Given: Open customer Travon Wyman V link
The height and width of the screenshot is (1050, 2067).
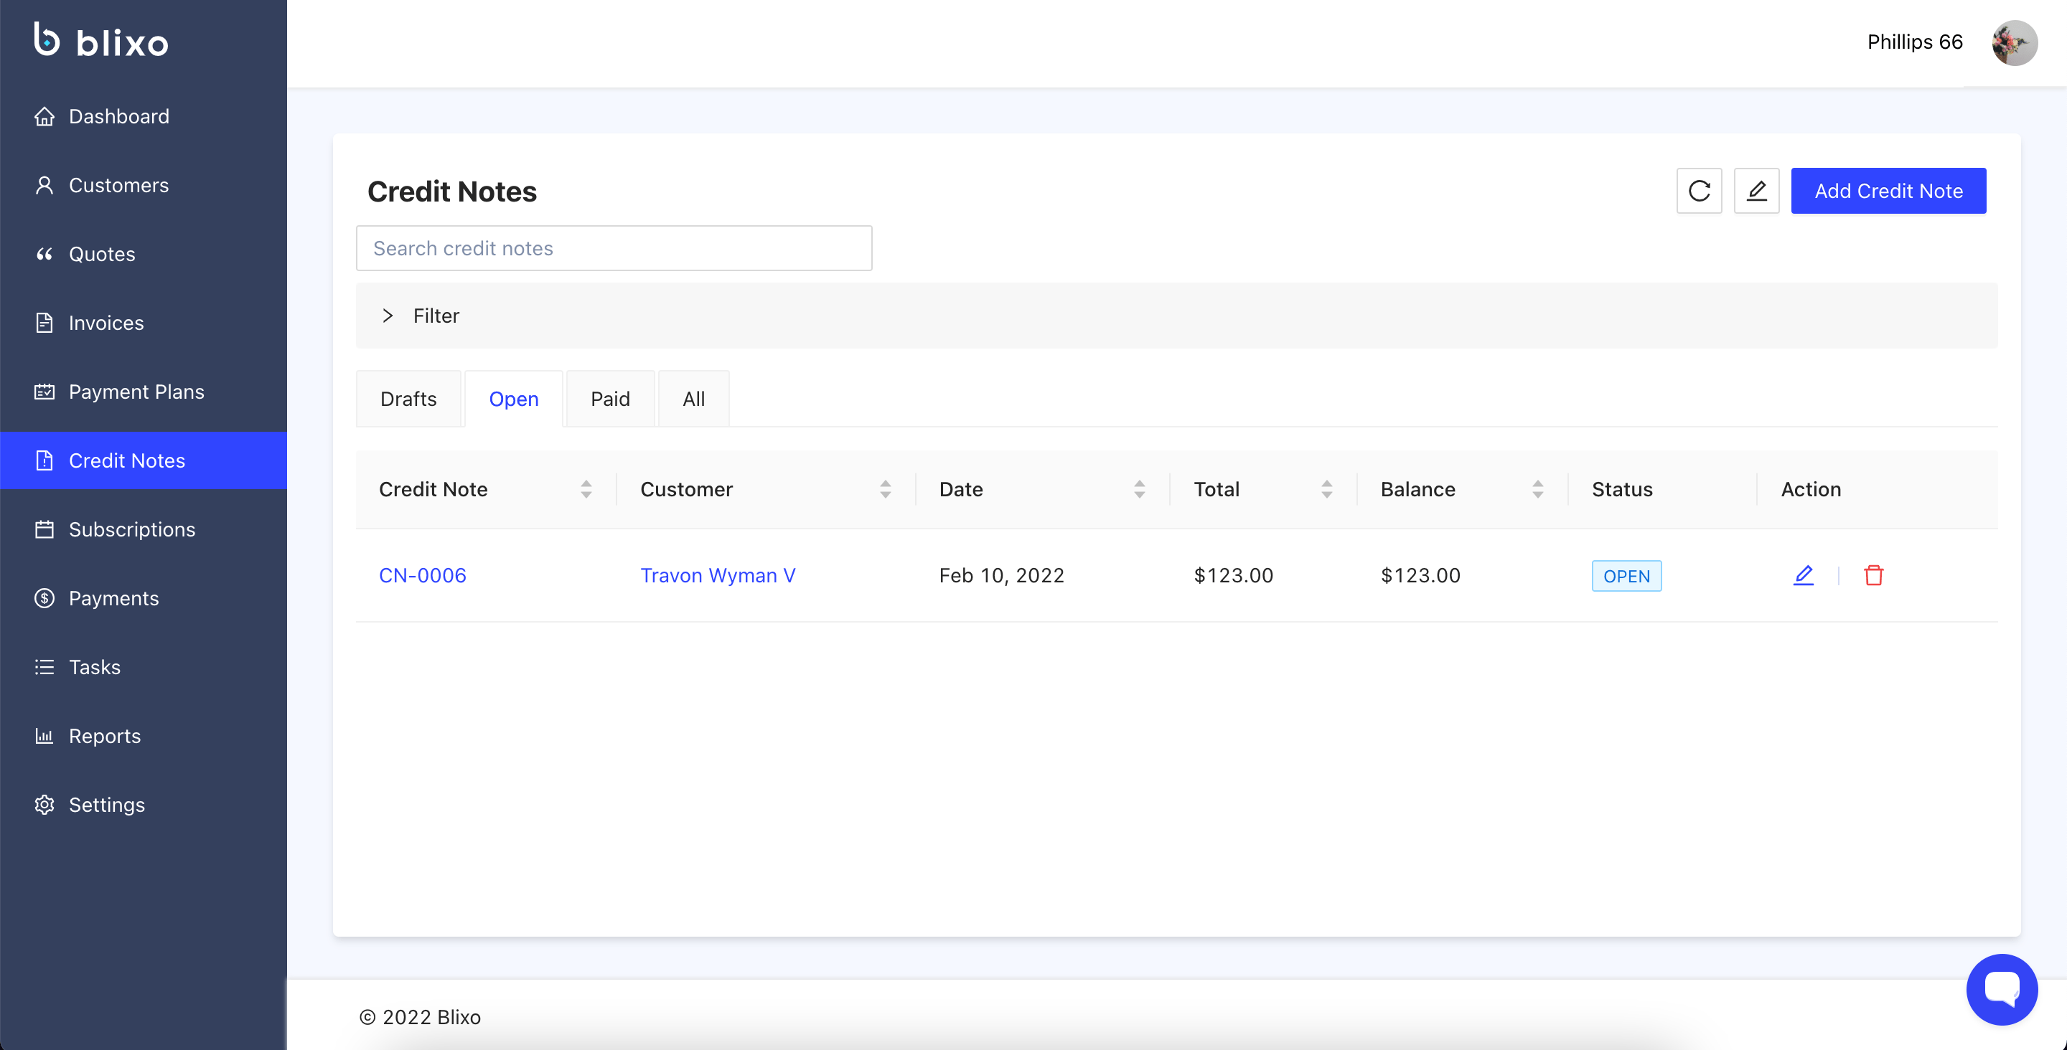Looking at the screenshot, I should pyautogui.click(x=718, y=575).
